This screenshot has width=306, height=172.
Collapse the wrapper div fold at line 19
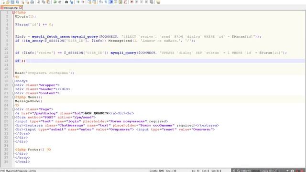click(13, 85)
